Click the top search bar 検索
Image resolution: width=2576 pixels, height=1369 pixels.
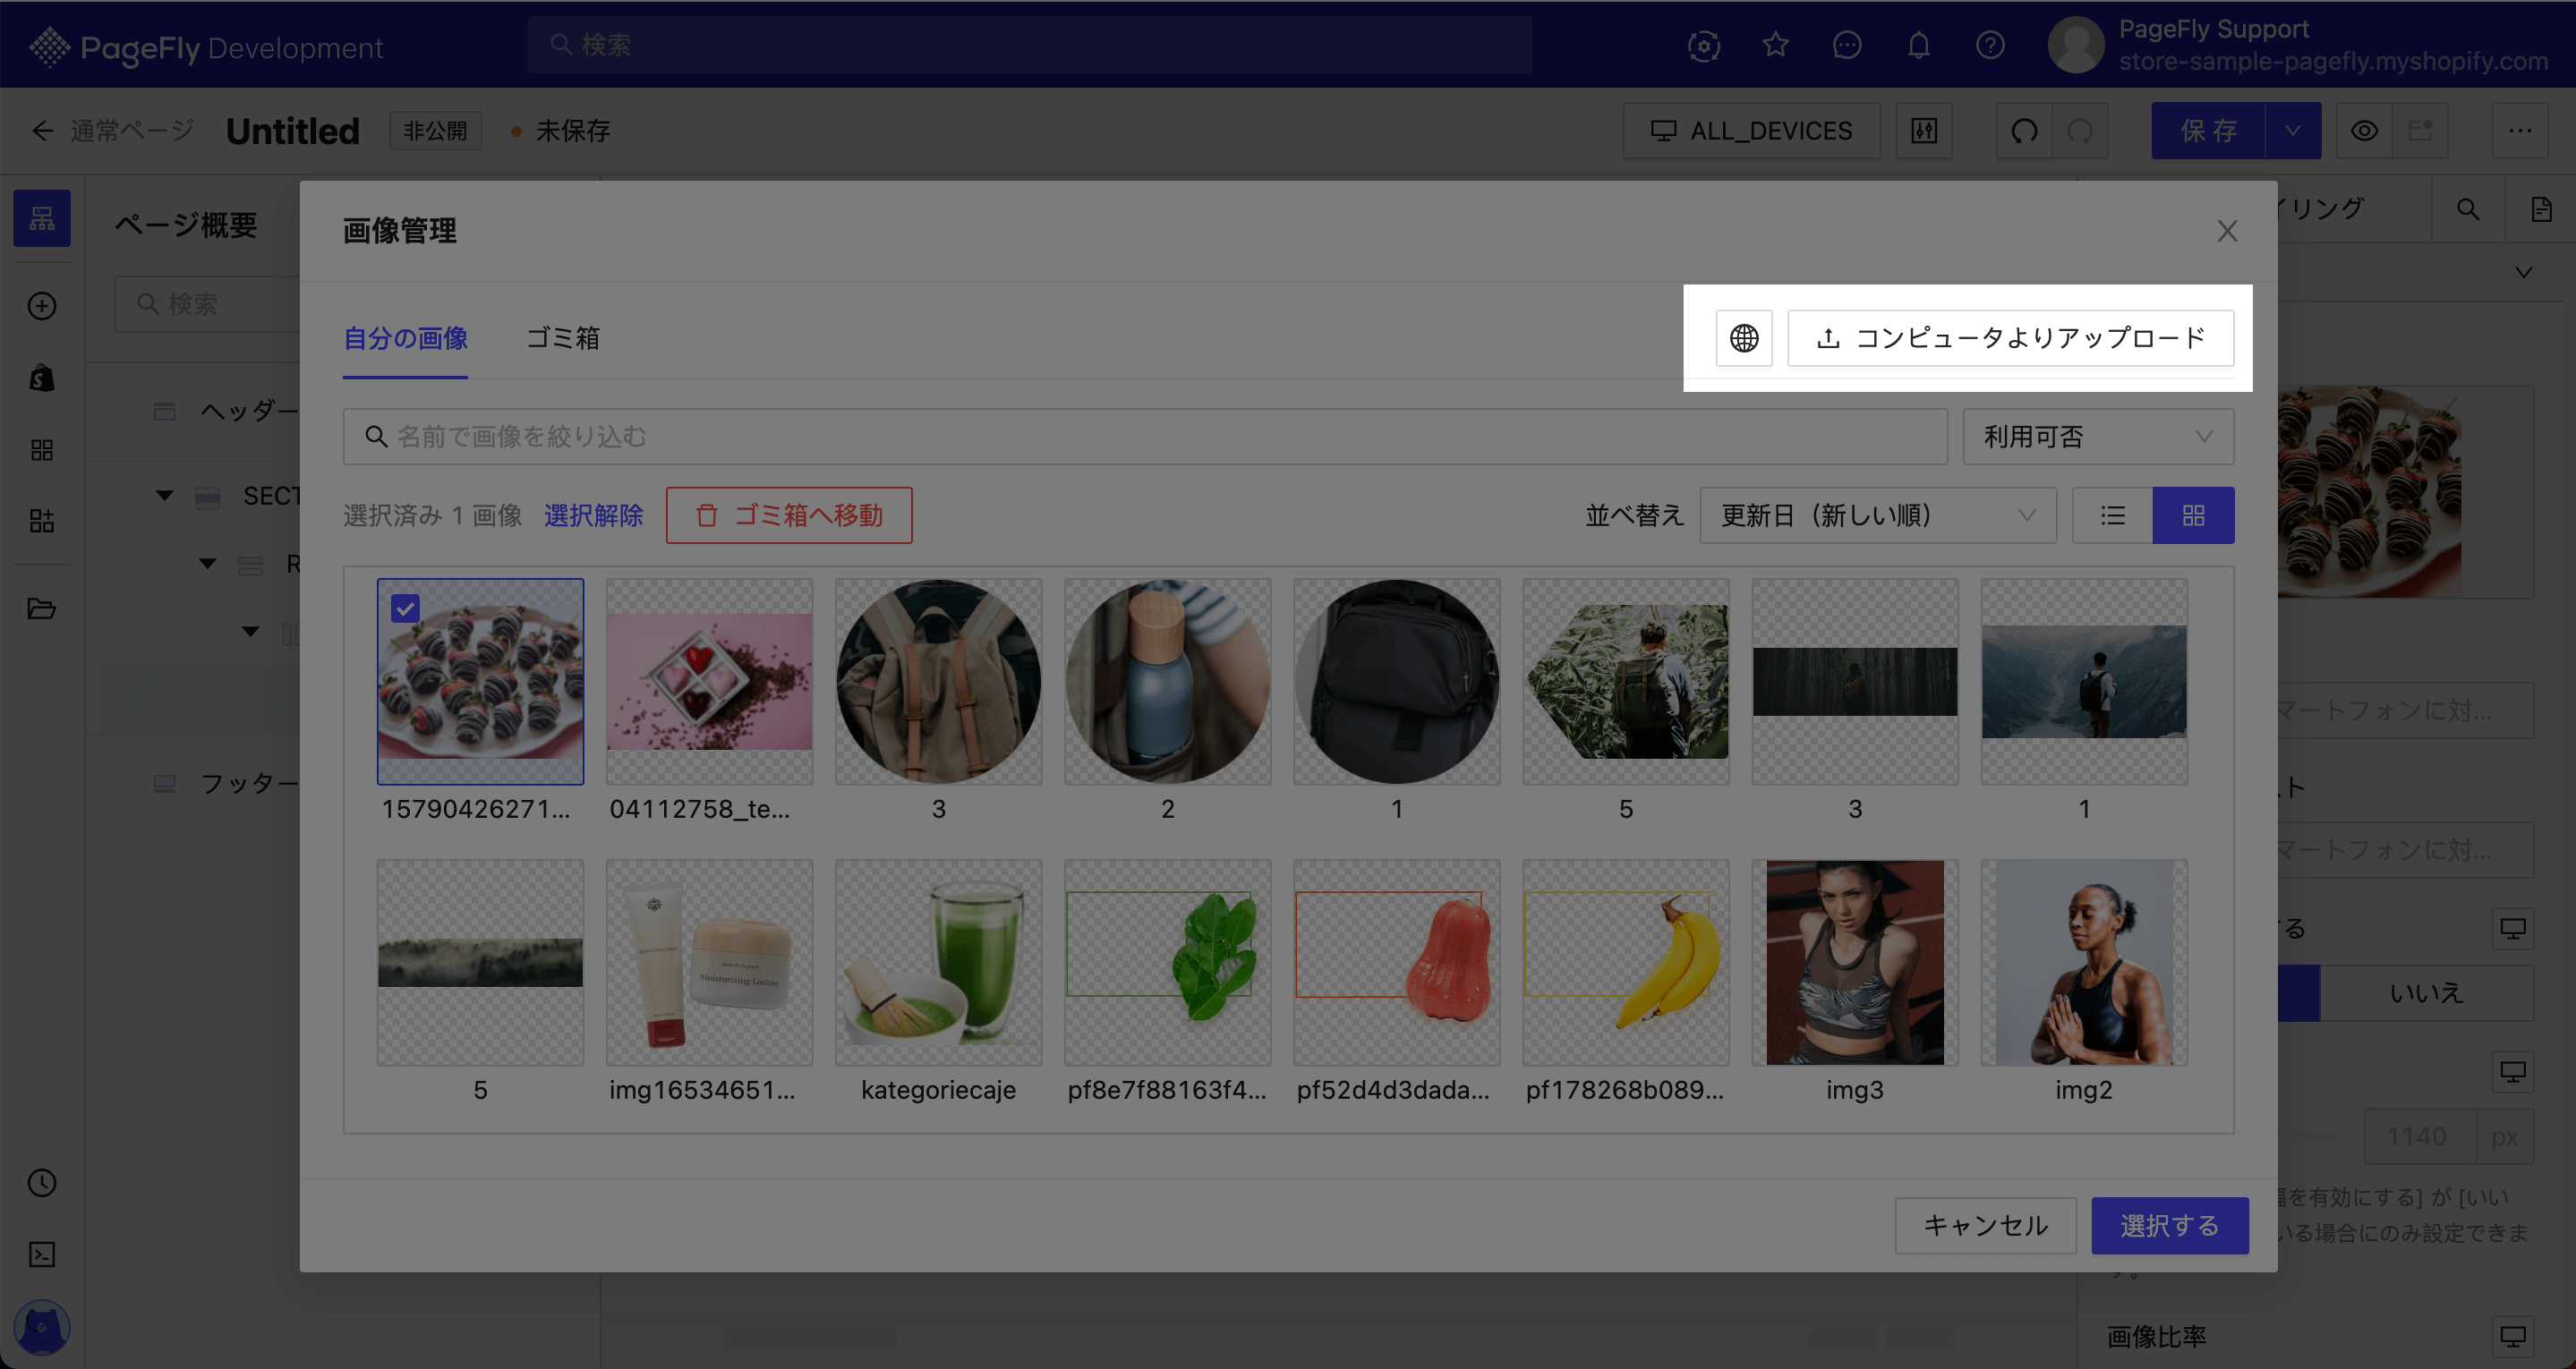pyautogui.click(x=1029, y=45)
